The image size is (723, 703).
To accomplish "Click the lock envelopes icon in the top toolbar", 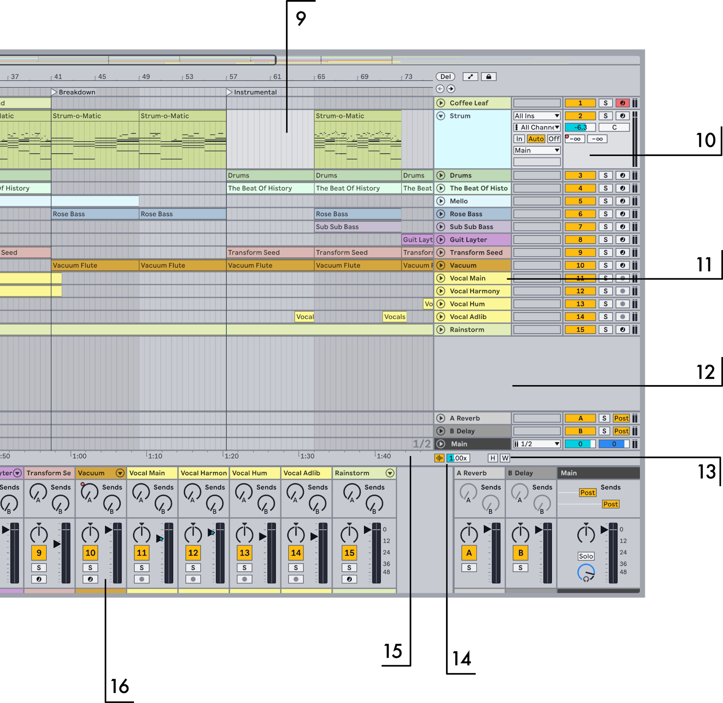I will [x=488, y=76].
